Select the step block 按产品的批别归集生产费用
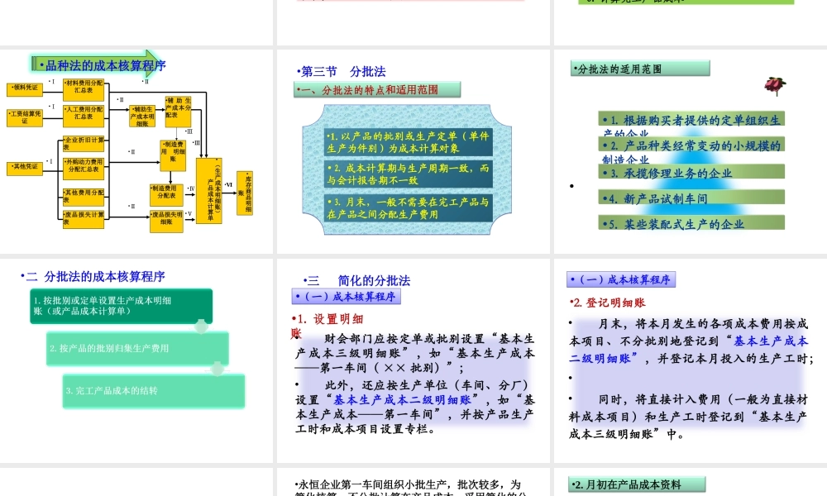 pos(139,348)
